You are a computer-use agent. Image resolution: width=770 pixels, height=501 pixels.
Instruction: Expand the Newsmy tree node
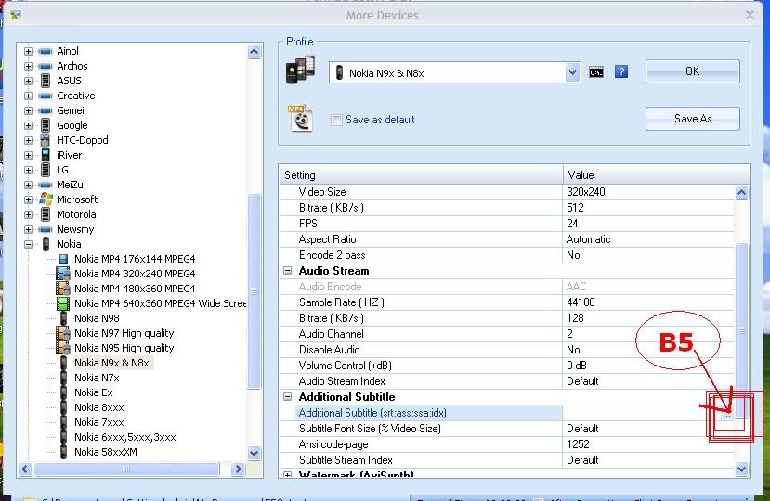pyautogui.click(x=28, y=229)
